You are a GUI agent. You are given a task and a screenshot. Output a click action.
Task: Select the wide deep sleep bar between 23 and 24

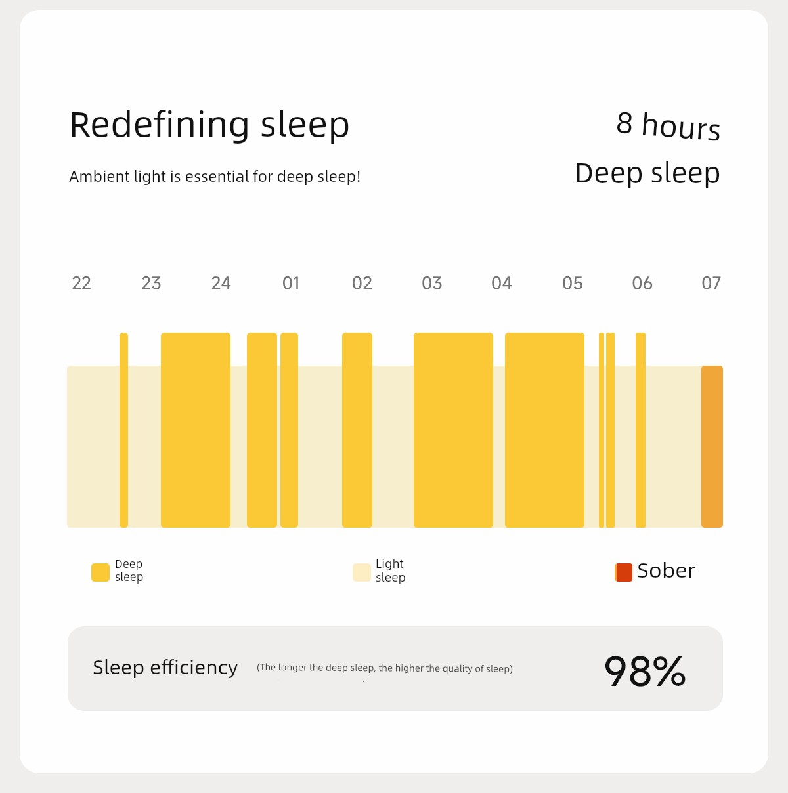click(x=196, y=430)
